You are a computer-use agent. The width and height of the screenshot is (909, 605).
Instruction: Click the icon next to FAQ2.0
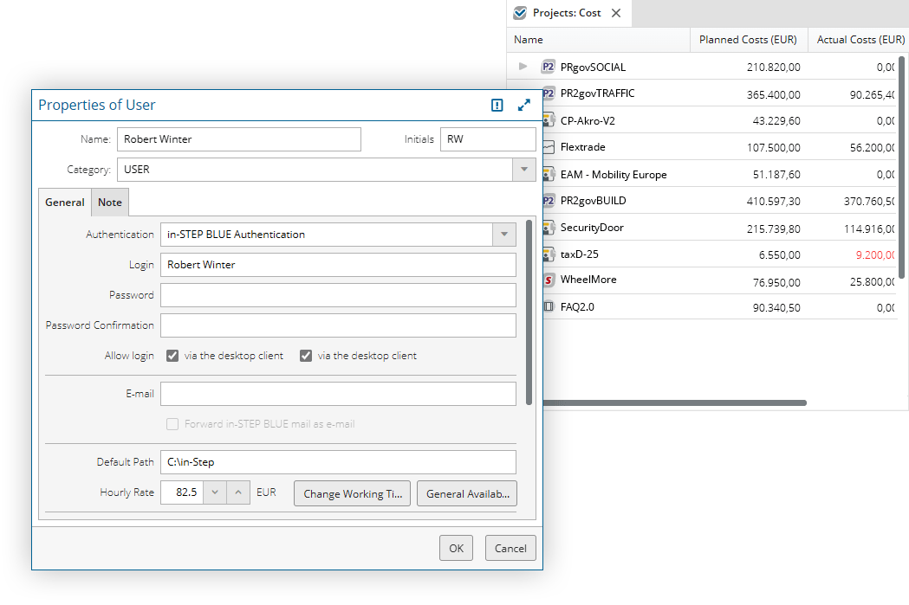point(549,306)
